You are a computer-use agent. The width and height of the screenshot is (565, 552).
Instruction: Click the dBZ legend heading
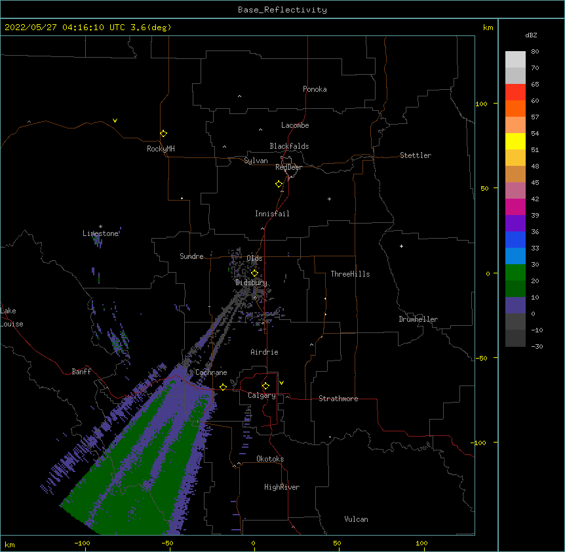point(531,35)
